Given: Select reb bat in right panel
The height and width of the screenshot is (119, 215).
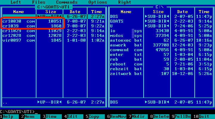Looking at the screenshot, I should point(161,59).
